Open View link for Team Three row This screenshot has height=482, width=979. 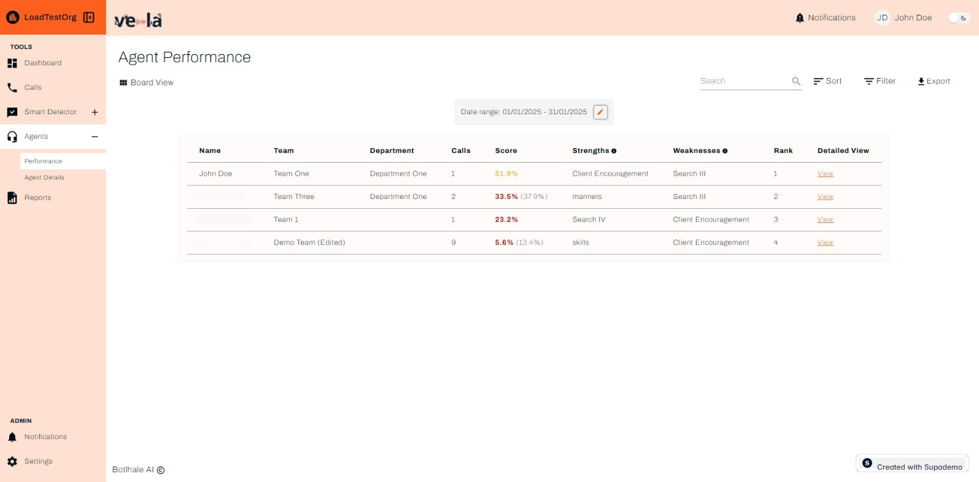825,196
